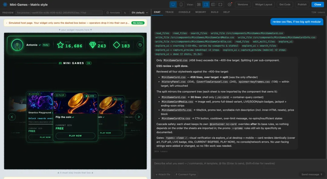Click explore_ui done (2 shots) chip
Image resolution: width=327 pixels, height=179 pixels.
(x=178, y=54)
